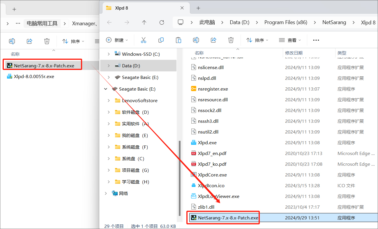Screen dimensions: 378x229
Task: Click the Copy icon on the toolbar
Action: 161,40
